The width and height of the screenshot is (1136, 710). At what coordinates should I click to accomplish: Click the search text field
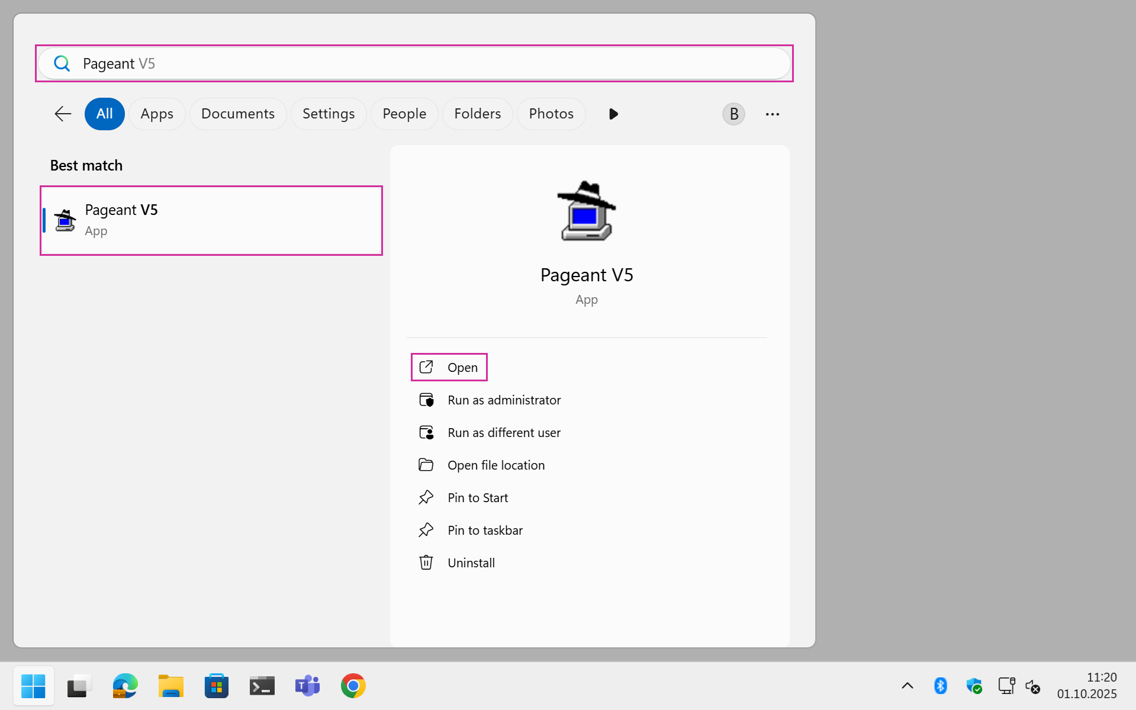click(414, 63)
